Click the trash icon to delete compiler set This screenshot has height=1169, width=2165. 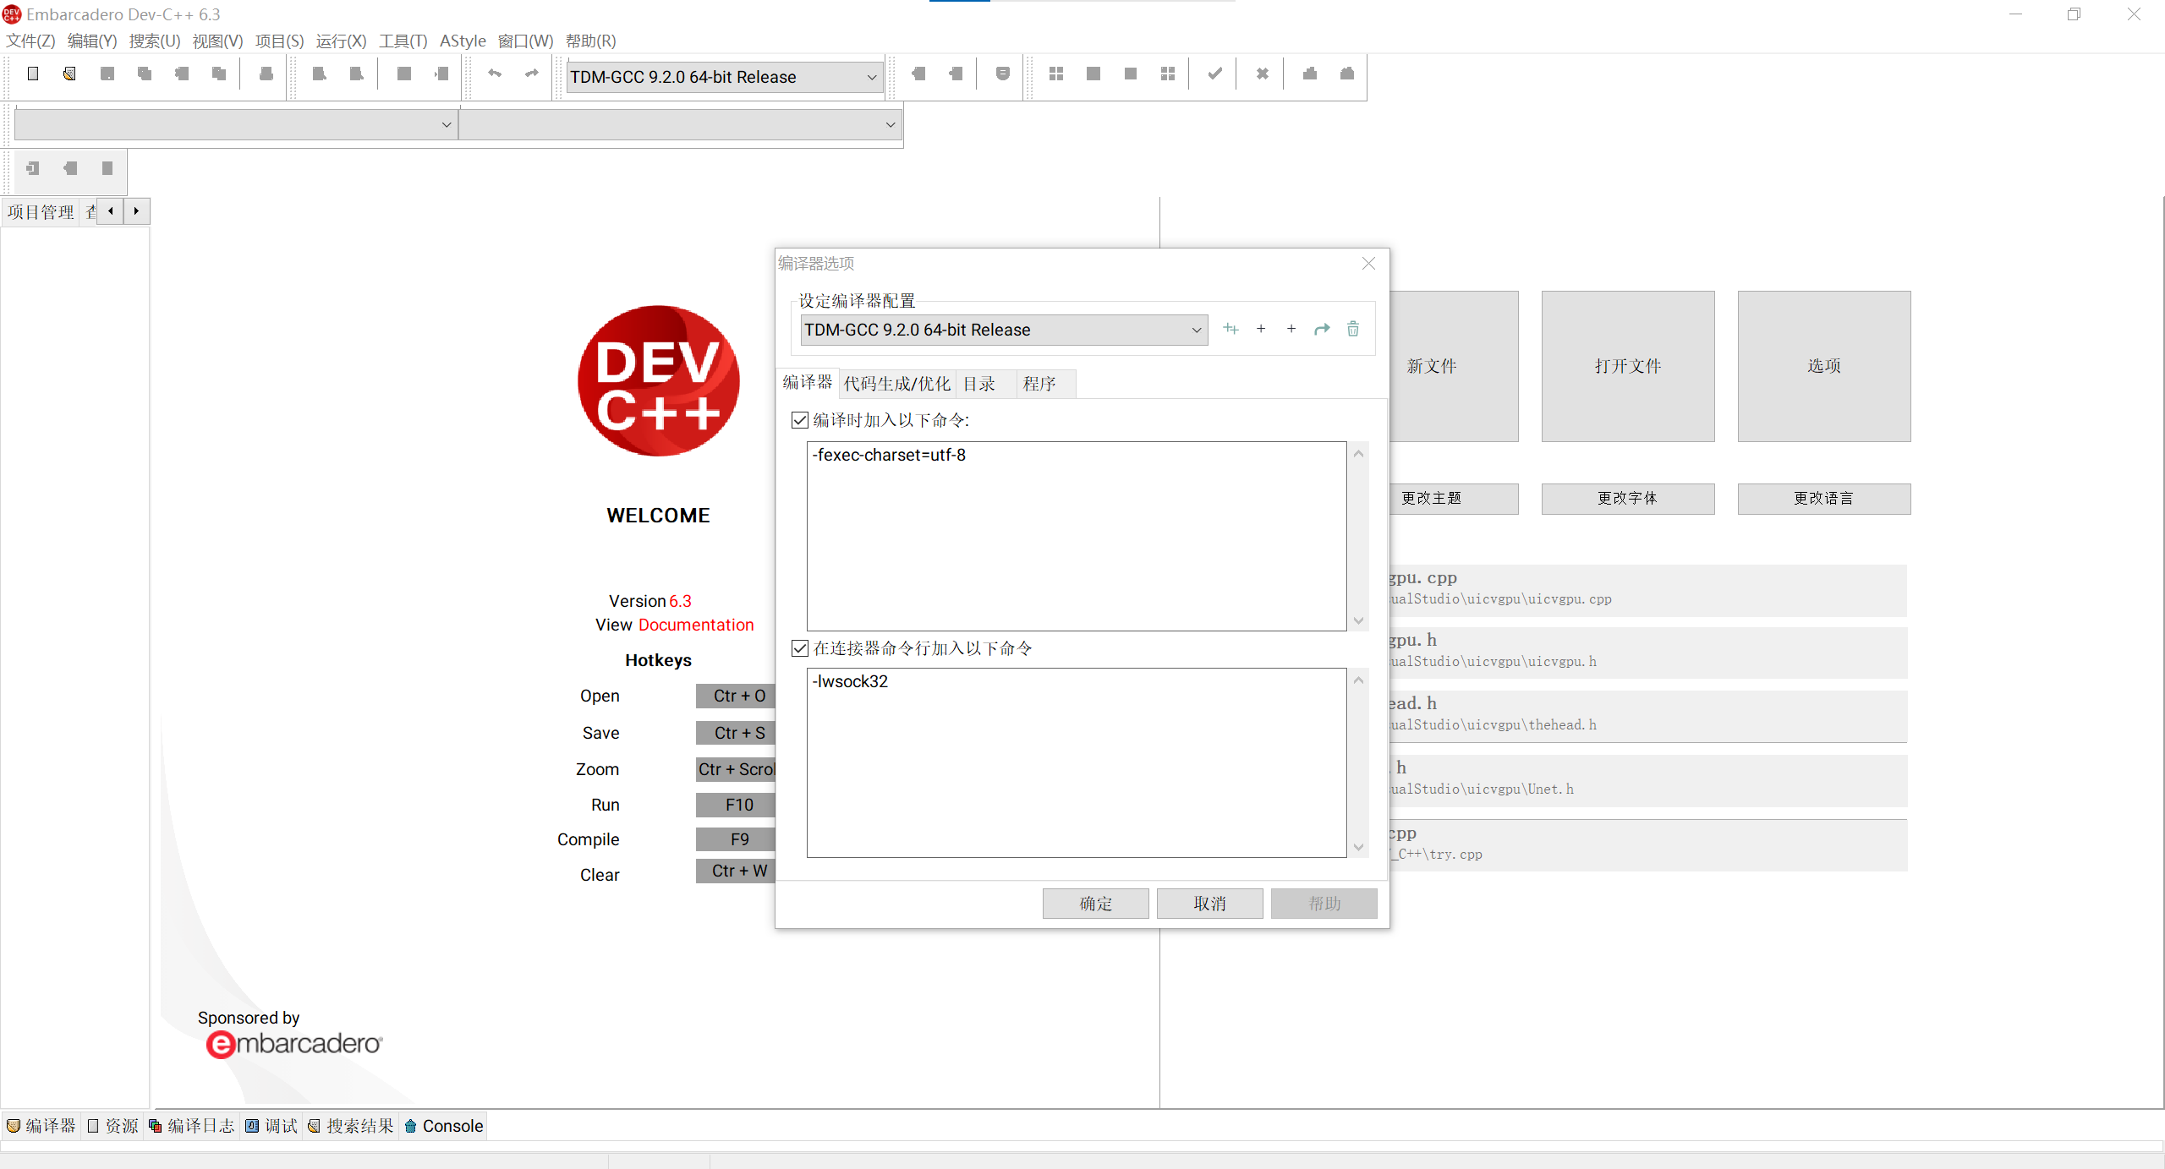[1353, 329]
